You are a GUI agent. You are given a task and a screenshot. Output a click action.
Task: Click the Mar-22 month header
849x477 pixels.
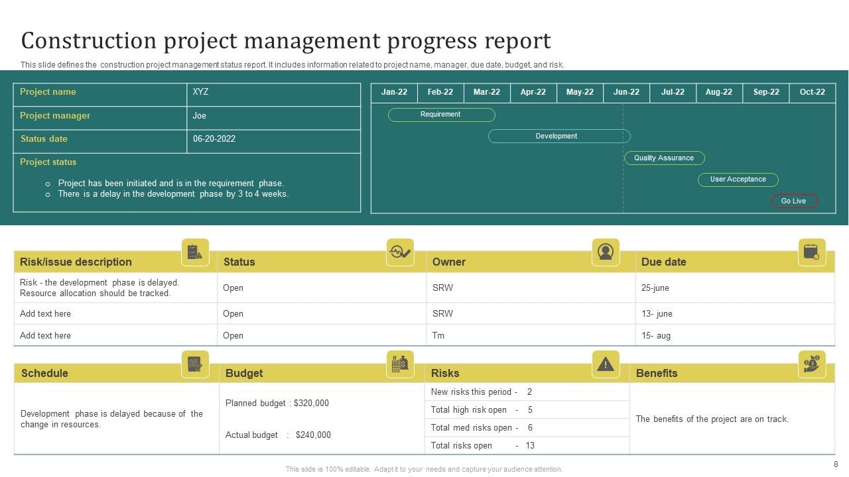click(x=487, y=93)
